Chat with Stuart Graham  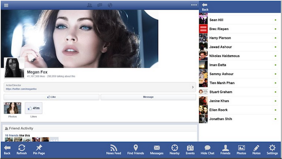(238, 92)
